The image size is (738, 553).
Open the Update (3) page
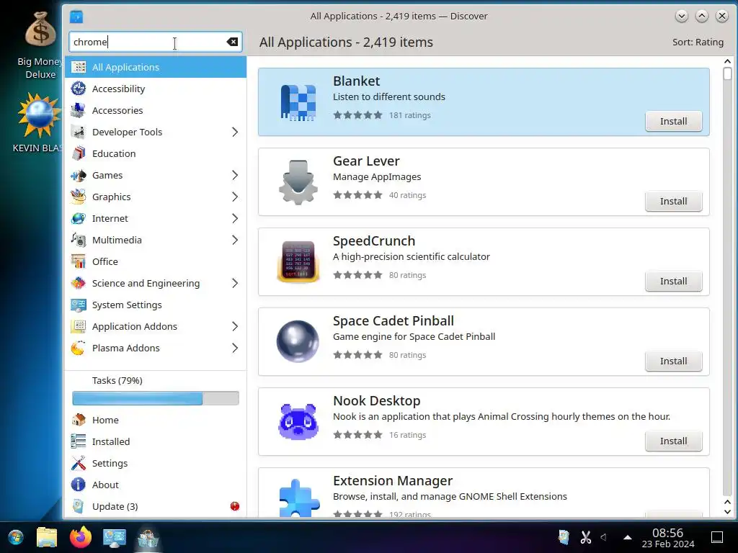click(156, 506)
